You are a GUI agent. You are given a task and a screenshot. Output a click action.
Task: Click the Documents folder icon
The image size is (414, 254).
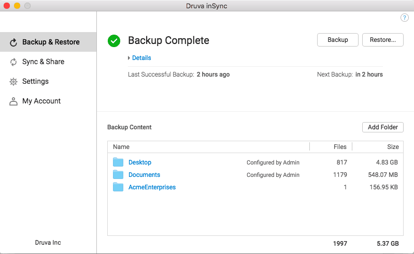[118, 175]
